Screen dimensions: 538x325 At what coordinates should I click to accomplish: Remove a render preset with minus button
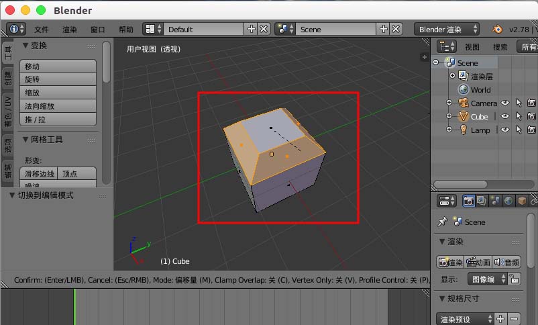[x=514, y=319]
